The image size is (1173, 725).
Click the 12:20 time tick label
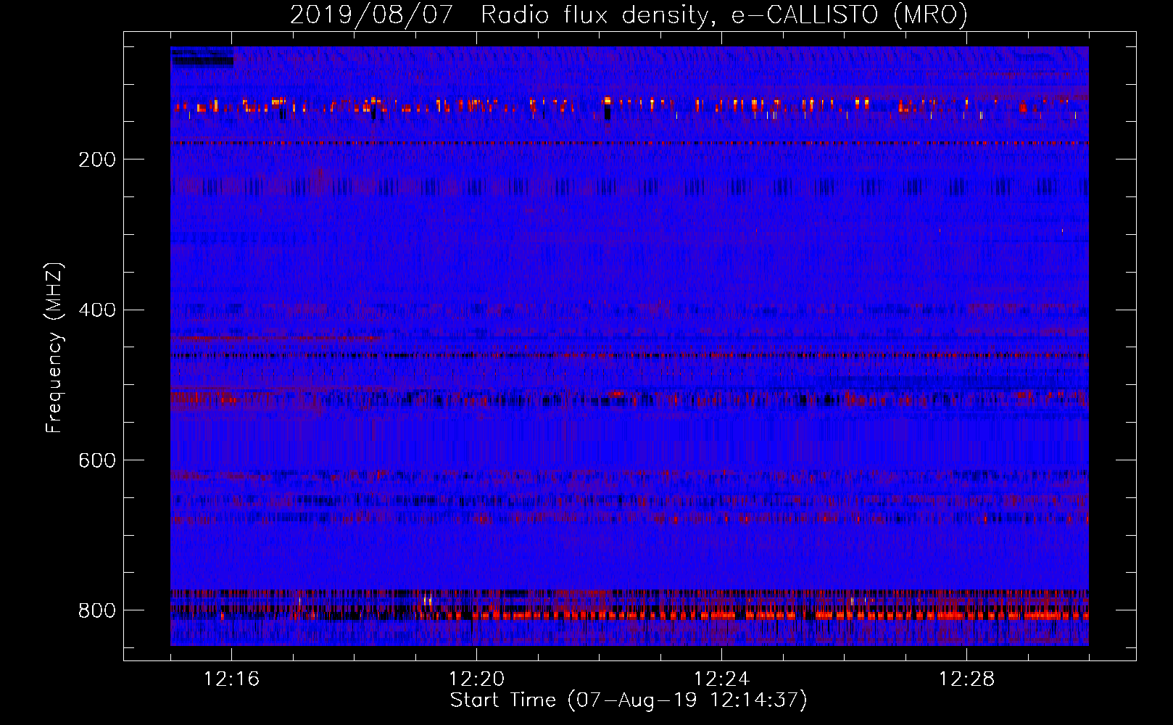tap(476, 679)
